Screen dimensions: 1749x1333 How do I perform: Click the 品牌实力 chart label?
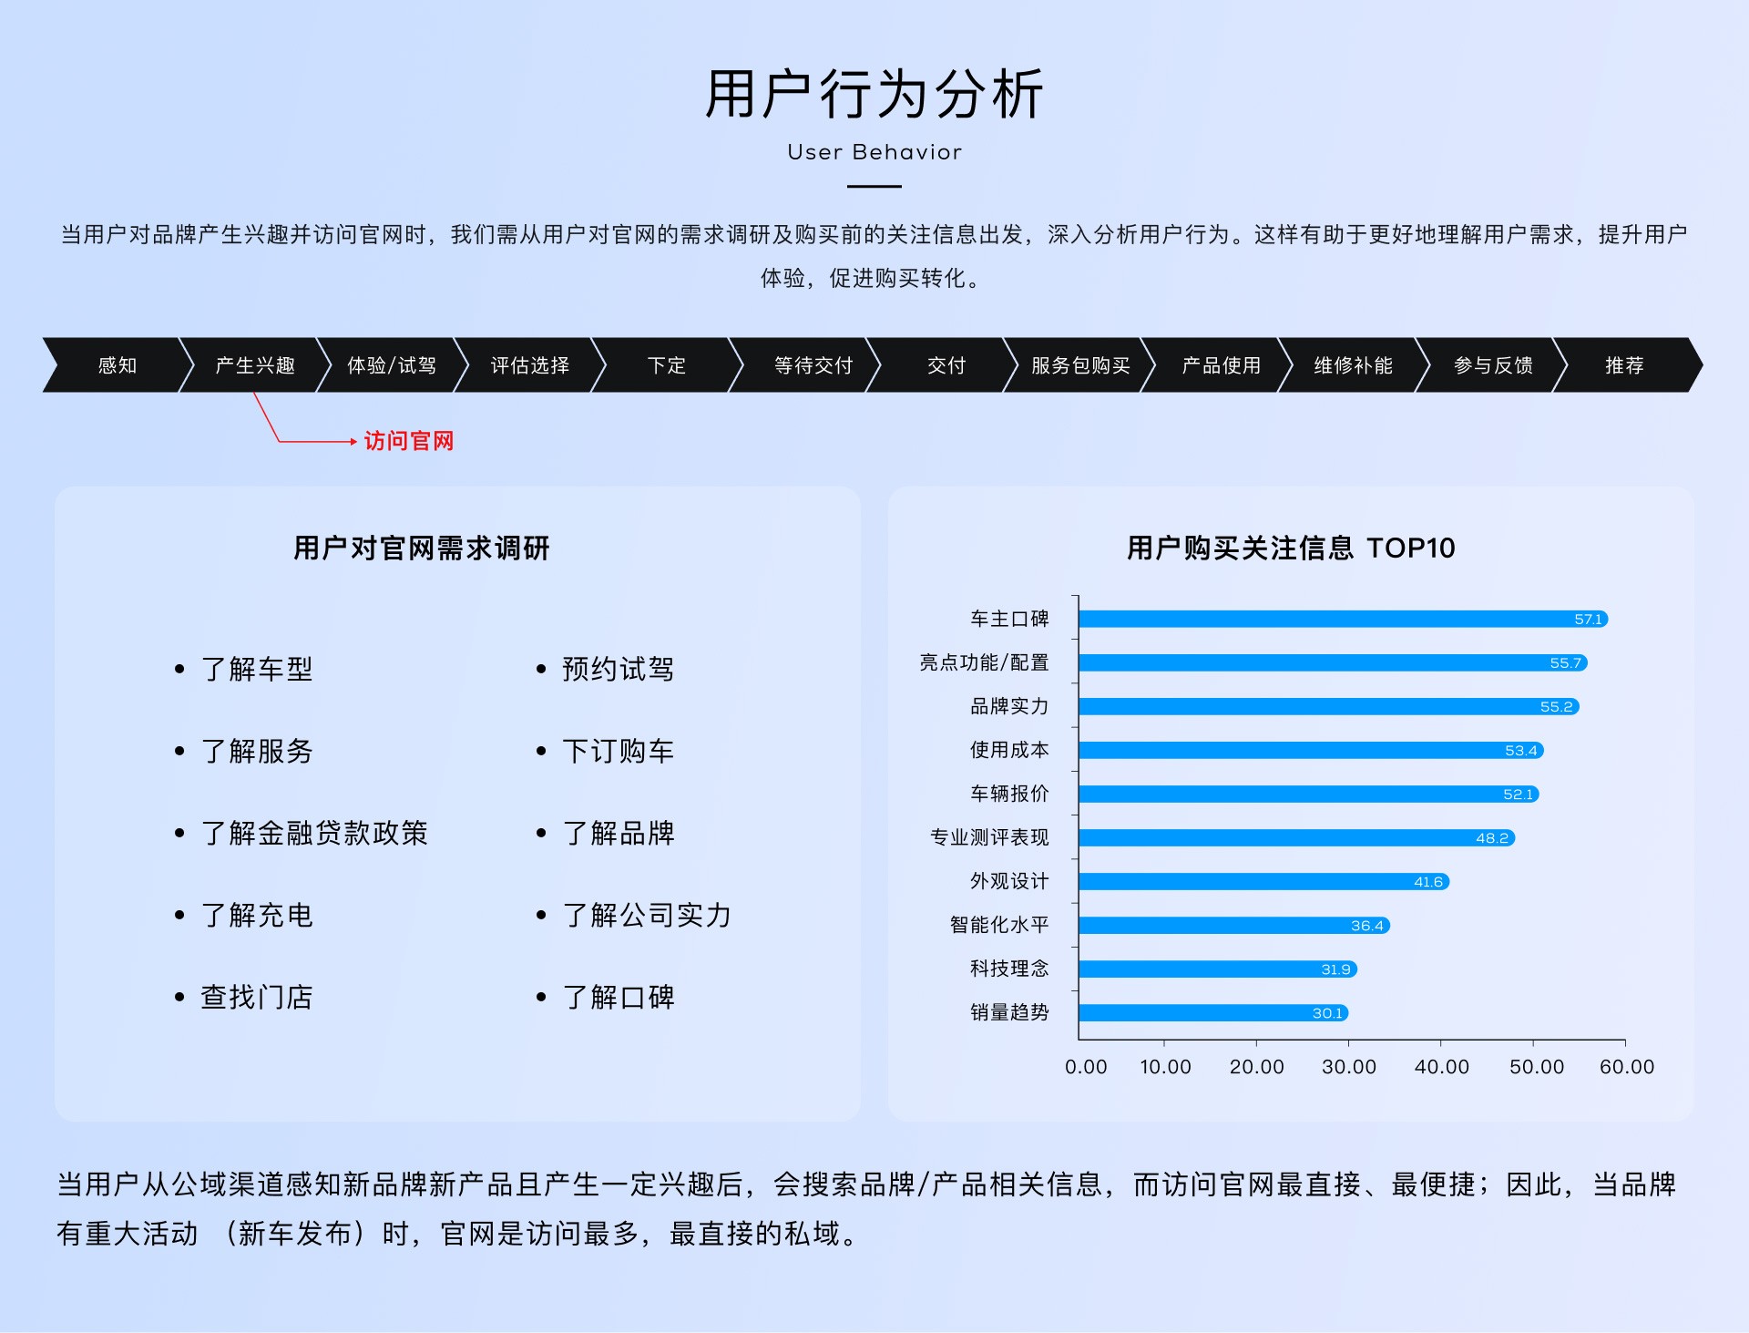click(x=1008, y=706)
